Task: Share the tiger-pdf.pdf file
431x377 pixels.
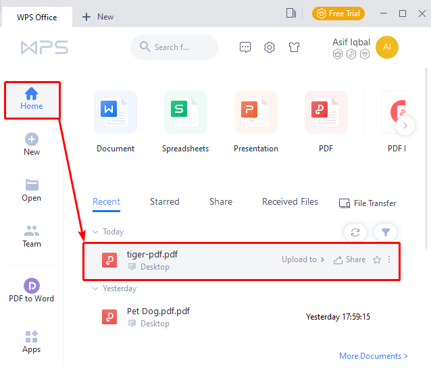Action: click(349, 259)
